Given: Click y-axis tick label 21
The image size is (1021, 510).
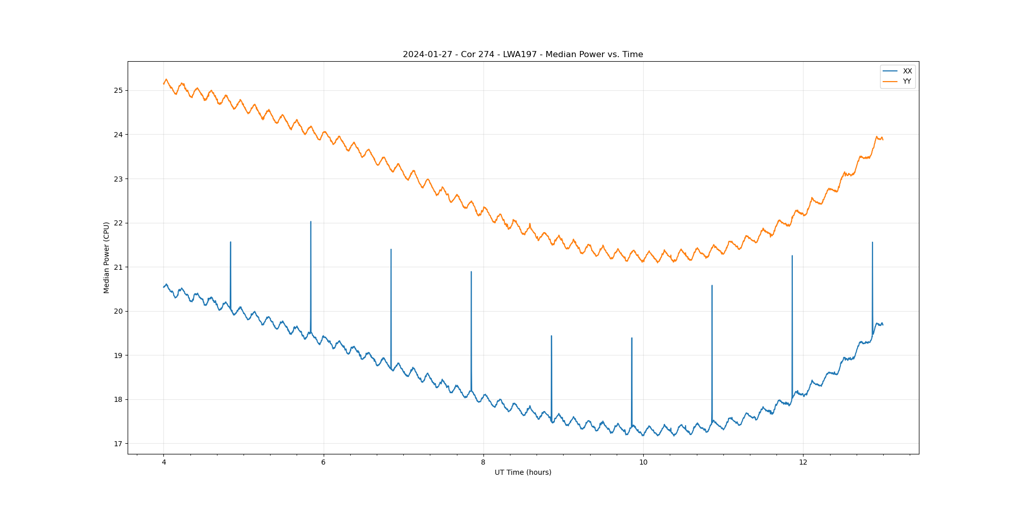Looking at the screenshot, I should point(118,267).
